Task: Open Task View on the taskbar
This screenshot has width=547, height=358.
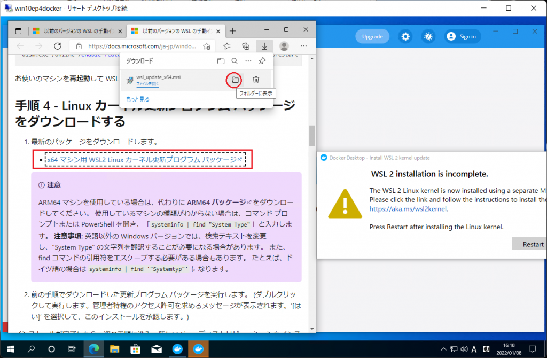Action: click(x=72, y=349)
